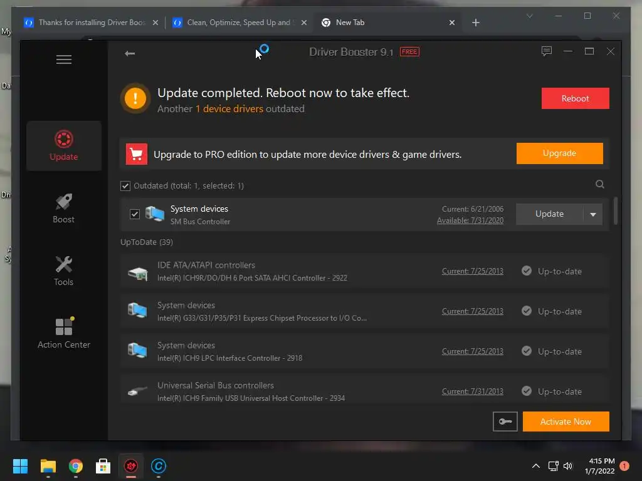This screenshot has width=642, height=481.
Task: Open the Action Center section
Action: [x=64, y=333]
